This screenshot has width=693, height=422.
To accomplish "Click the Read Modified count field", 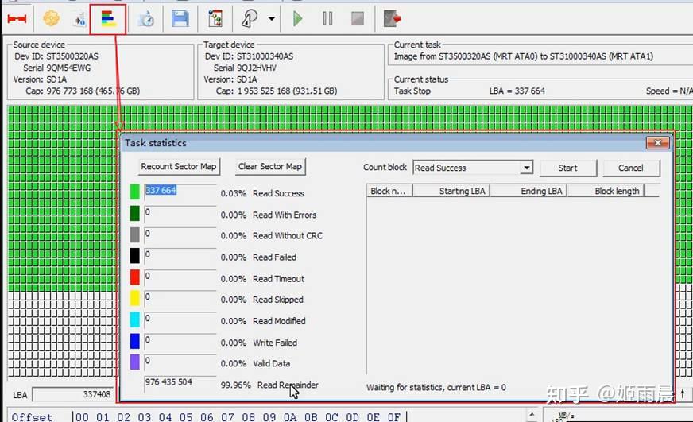I will pyautogui.click(x=180, y=320).
